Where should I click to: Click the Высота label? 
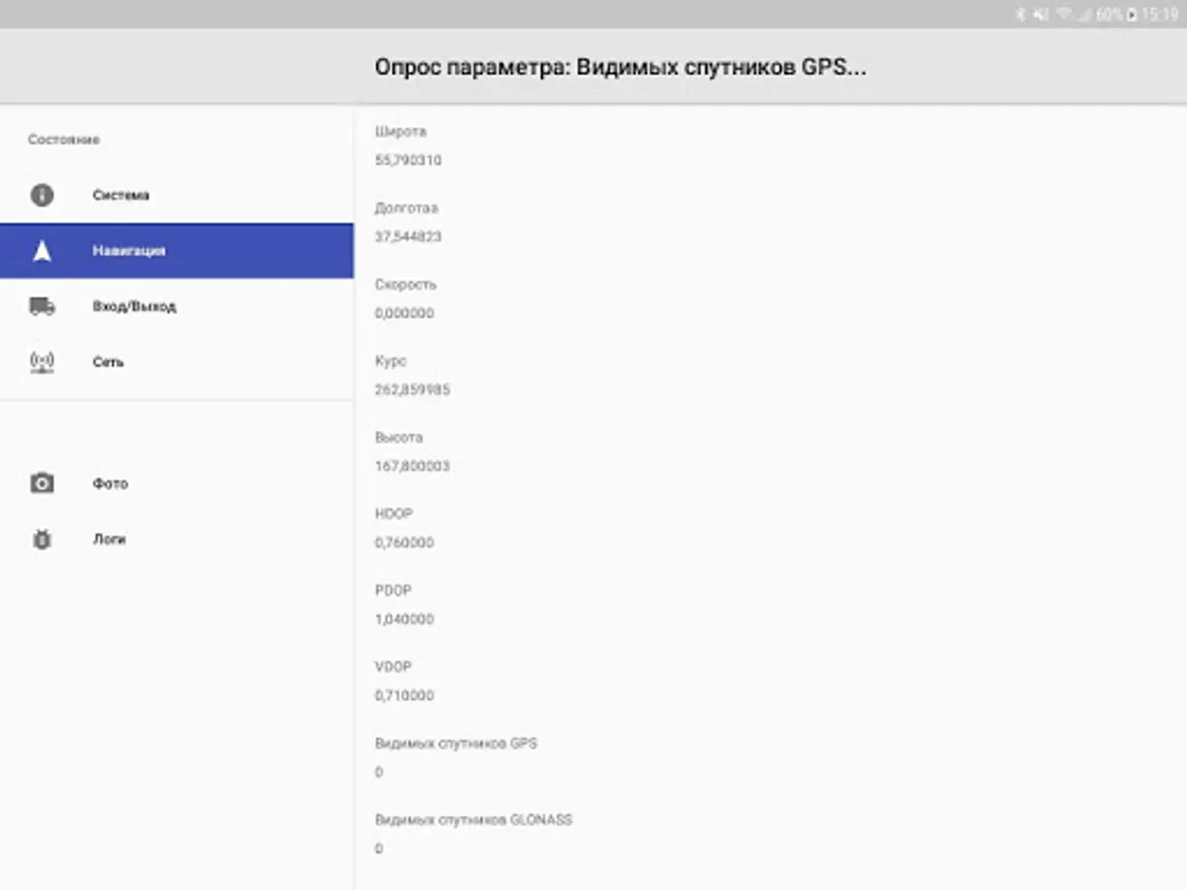coord(399,437)
